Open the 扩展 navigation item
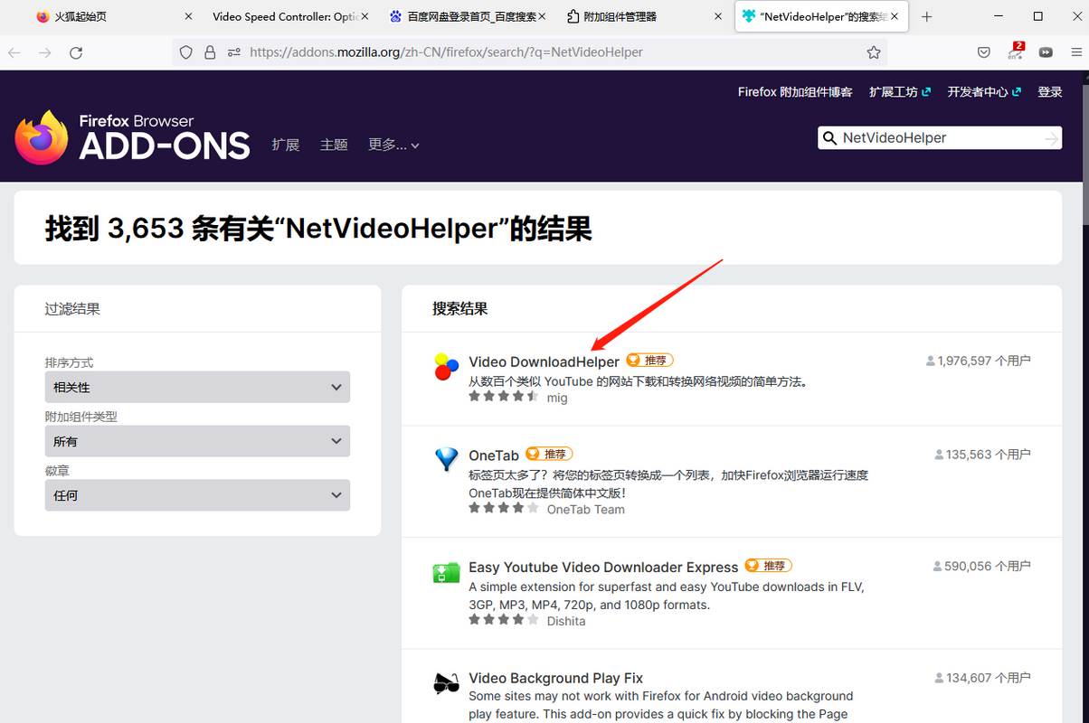1089x723 pixels. (286, 145)
